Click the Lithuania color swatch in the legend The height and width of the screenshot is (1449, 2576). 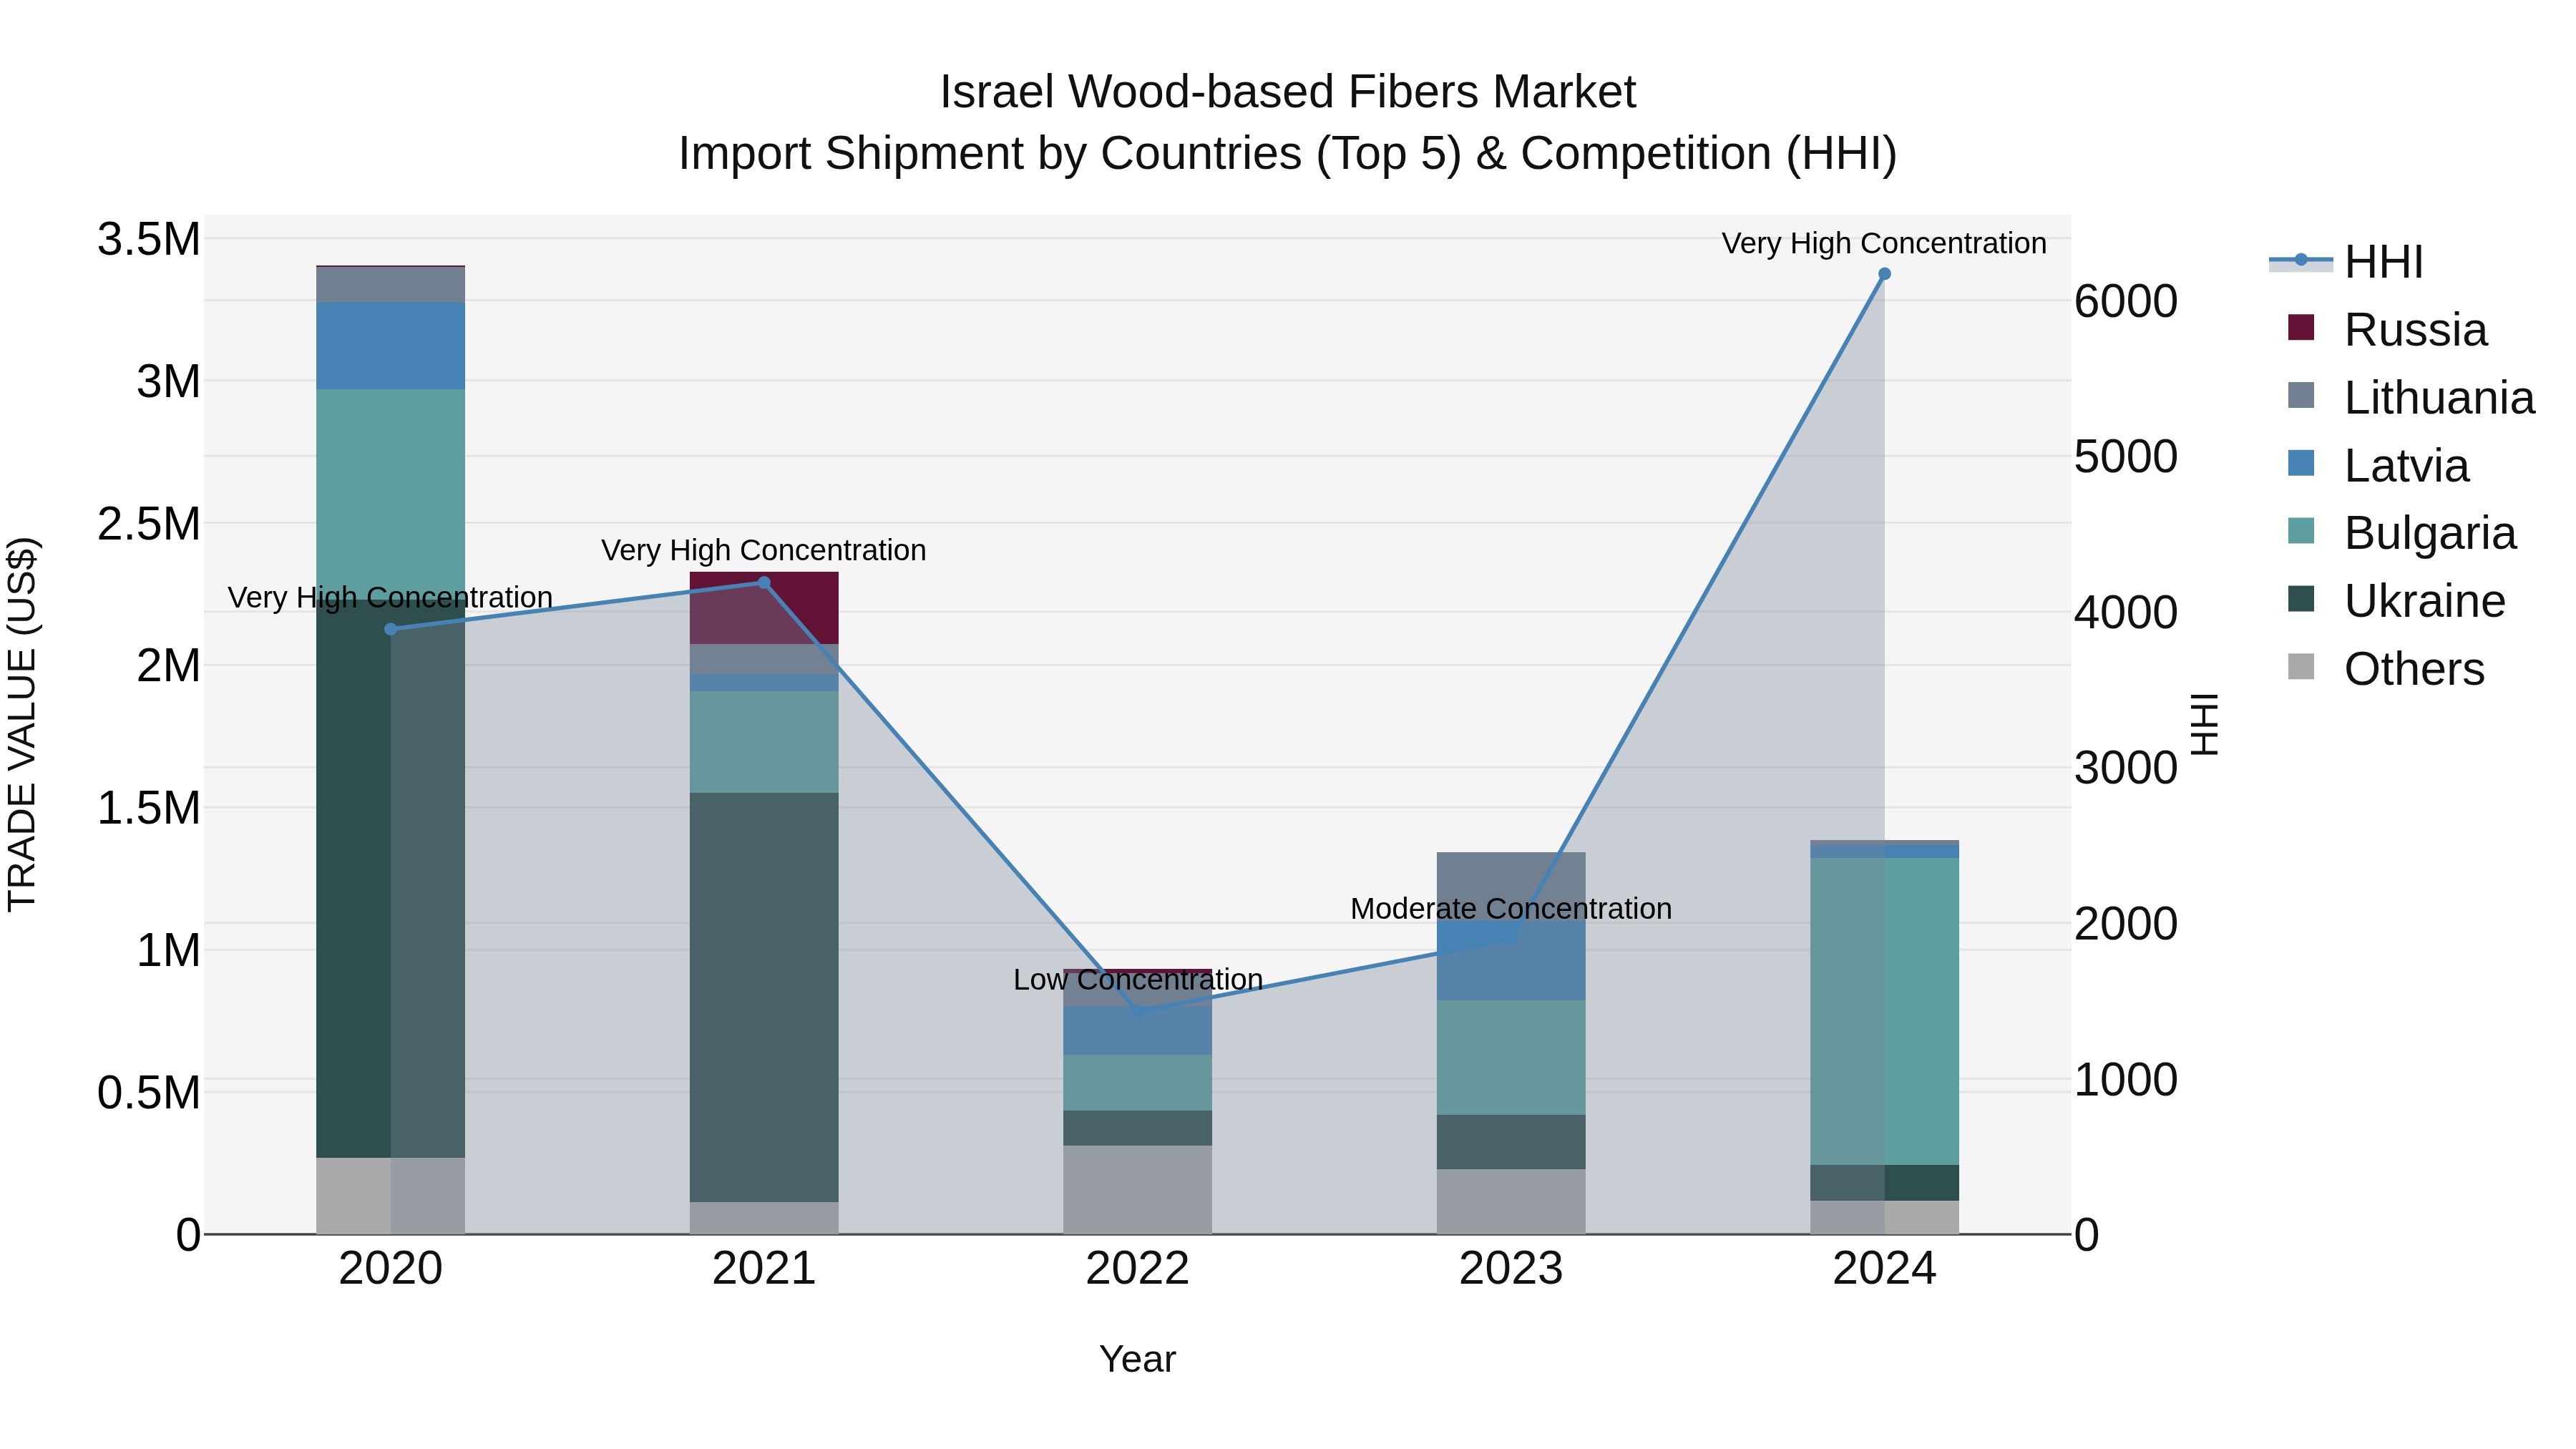point(2301,395)
